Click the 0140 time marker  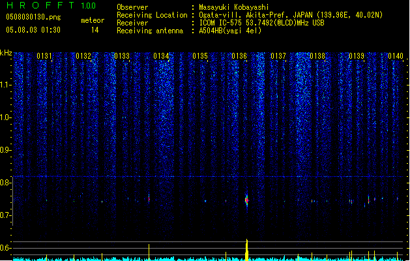[396, 56]
